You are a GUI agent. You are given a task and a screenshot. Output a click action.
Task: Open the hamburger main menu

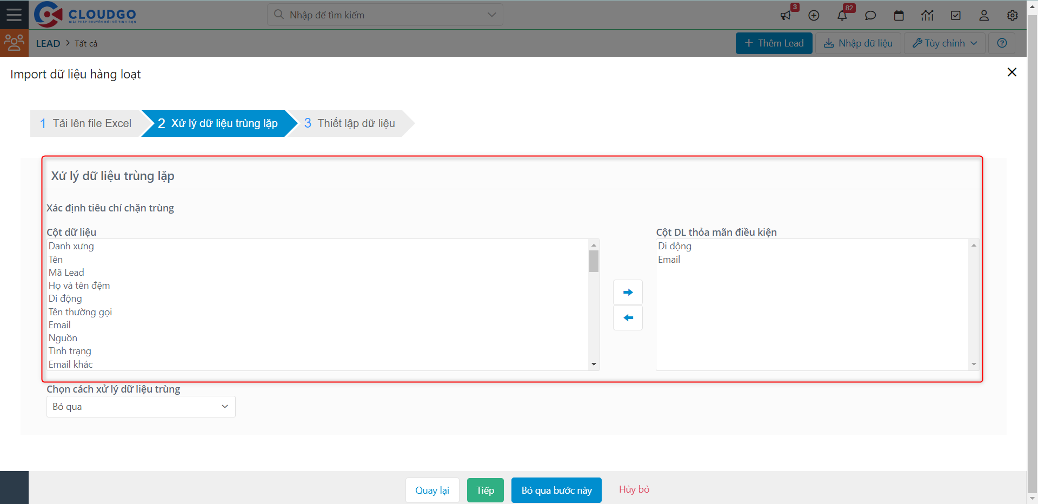14,15
